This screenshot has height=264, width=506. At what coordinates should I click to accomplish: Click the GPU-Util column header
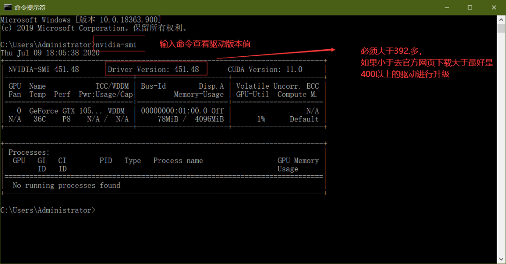(253, 94)
